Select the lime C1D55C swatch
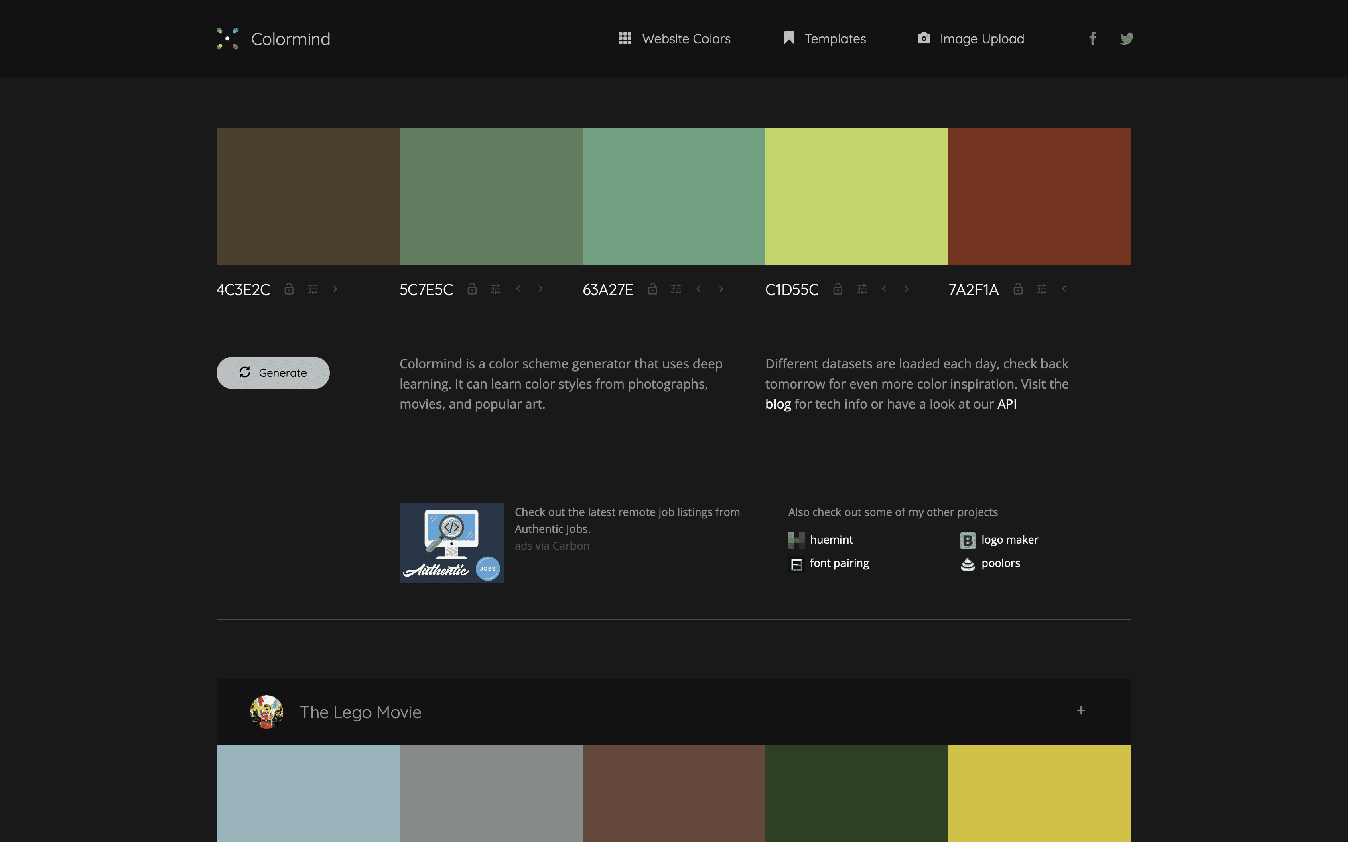This screenshot has height=842, width=1348. [857, 196]
